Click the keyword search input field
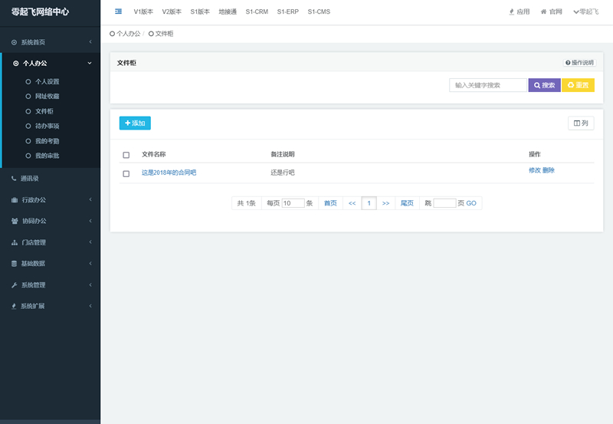The image size is (613, 424). click(487, 85)
